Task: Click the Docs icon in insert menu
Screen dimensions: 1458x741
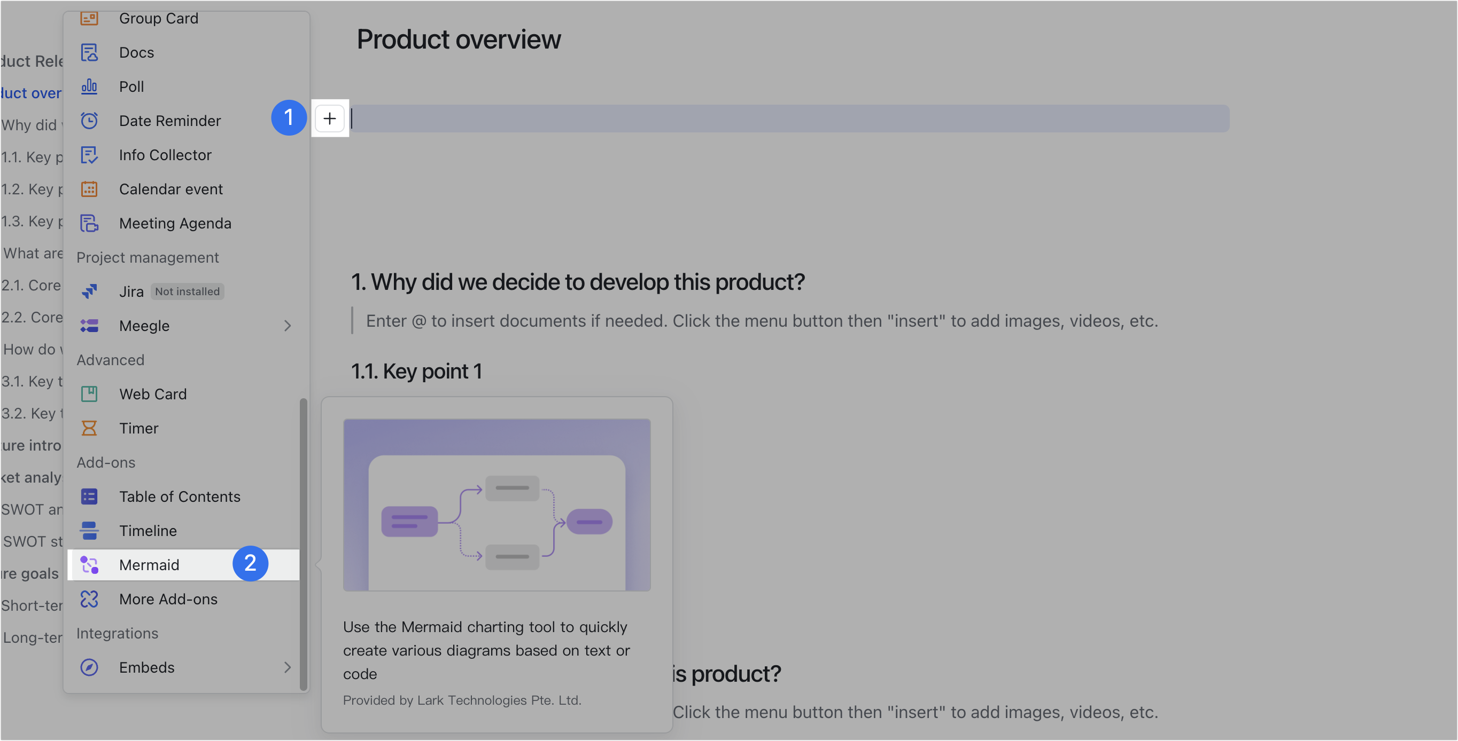Action: 89,52
